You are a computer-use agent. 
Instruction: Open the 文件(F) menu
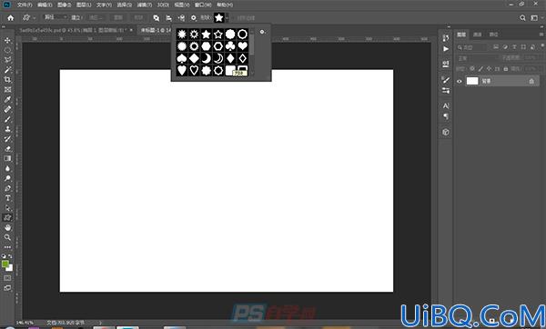[25, 5]
